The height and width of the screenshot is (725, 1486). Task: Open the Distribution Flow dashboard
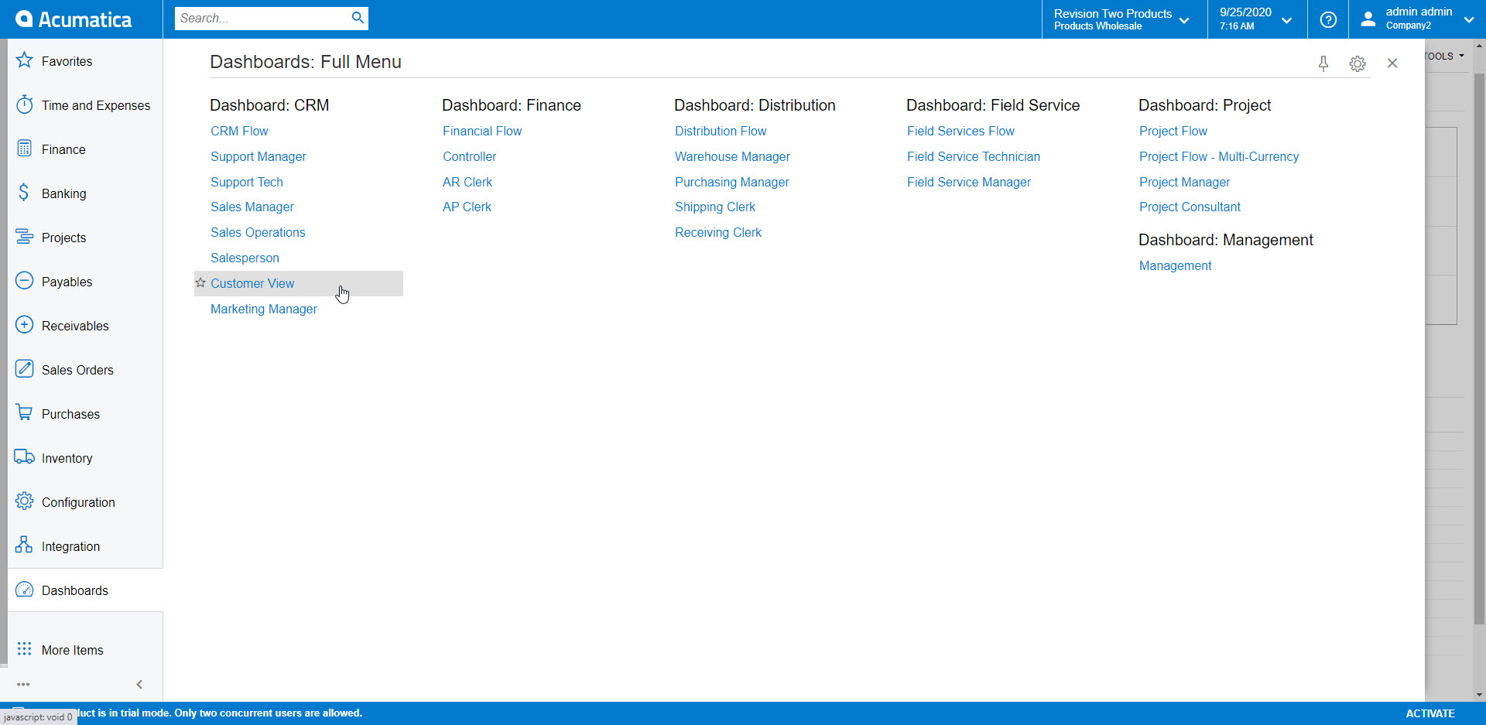coord(721,131)
